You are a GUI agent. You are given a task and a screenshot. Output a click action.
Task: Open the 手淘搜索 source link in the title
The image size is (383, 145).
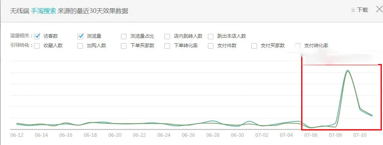(x=44, y=11)
